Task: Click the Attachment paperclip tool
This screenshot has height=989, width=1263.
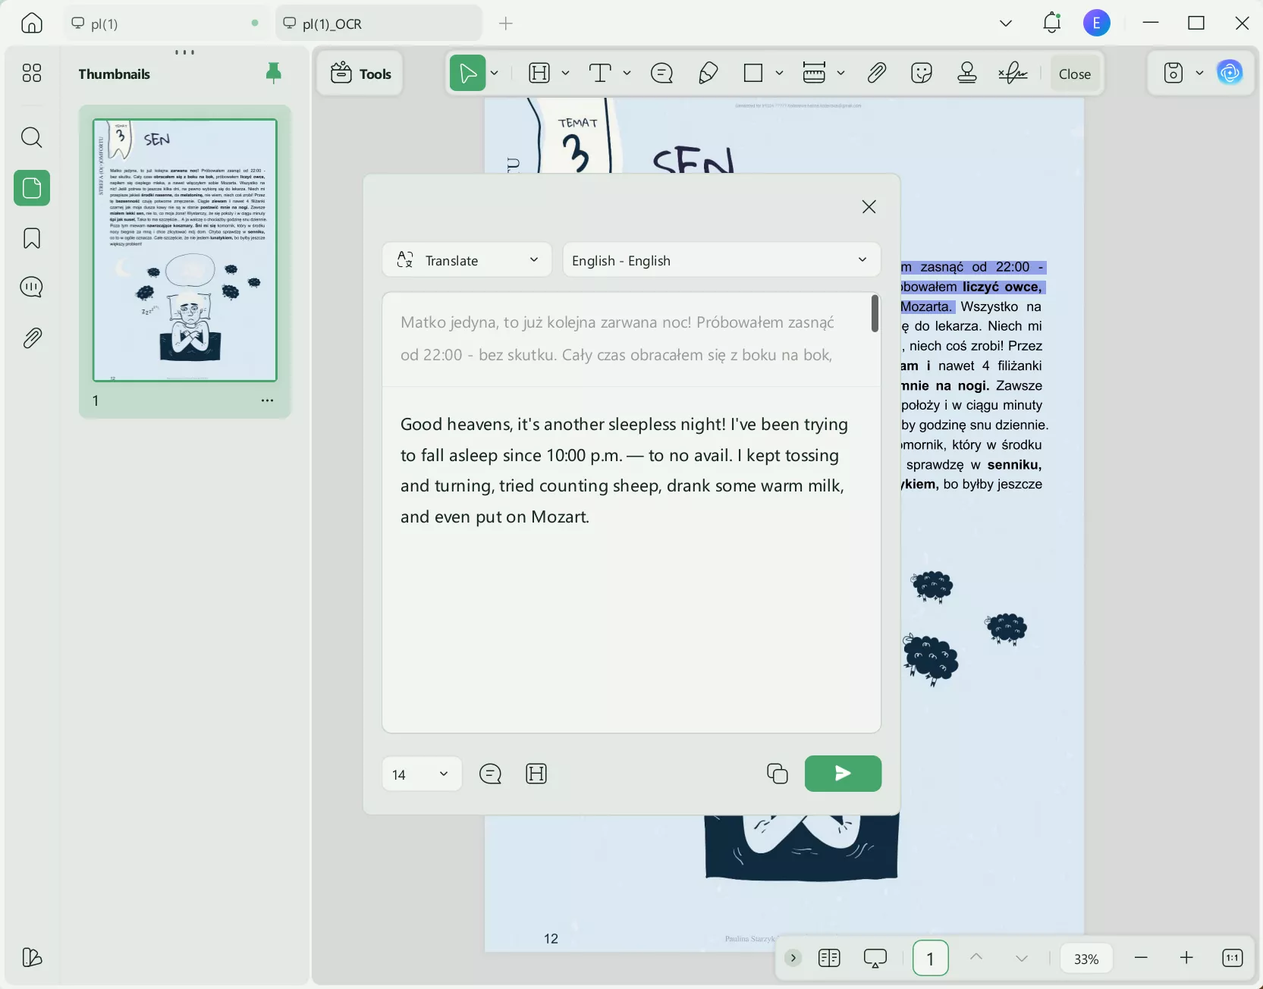Action: (876, 73)
